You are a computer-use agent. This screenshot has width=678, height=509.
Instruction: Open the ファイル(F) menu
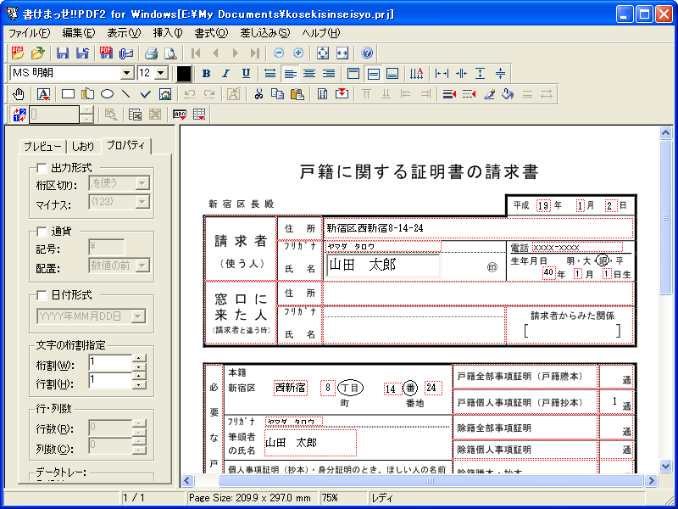(30, 33)
